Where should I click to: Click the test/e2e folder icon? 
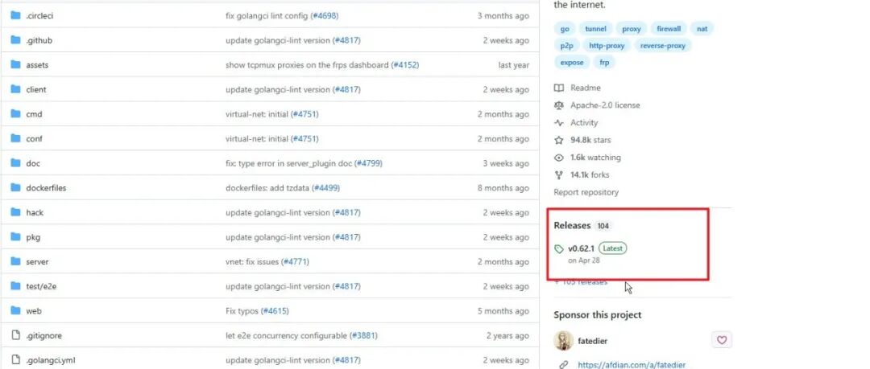coord(15,286)
